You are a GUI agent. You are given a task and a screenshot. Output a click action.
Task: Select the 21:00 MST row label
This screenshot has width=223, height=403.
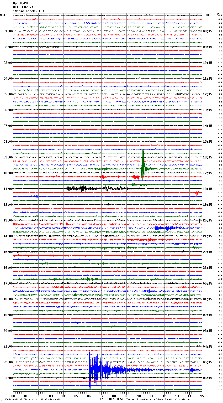8,347
